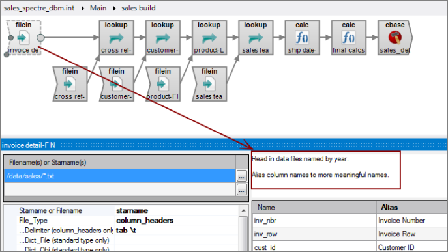Edit the node description notes text
The image size is (448, 252).
pos(325,170)
